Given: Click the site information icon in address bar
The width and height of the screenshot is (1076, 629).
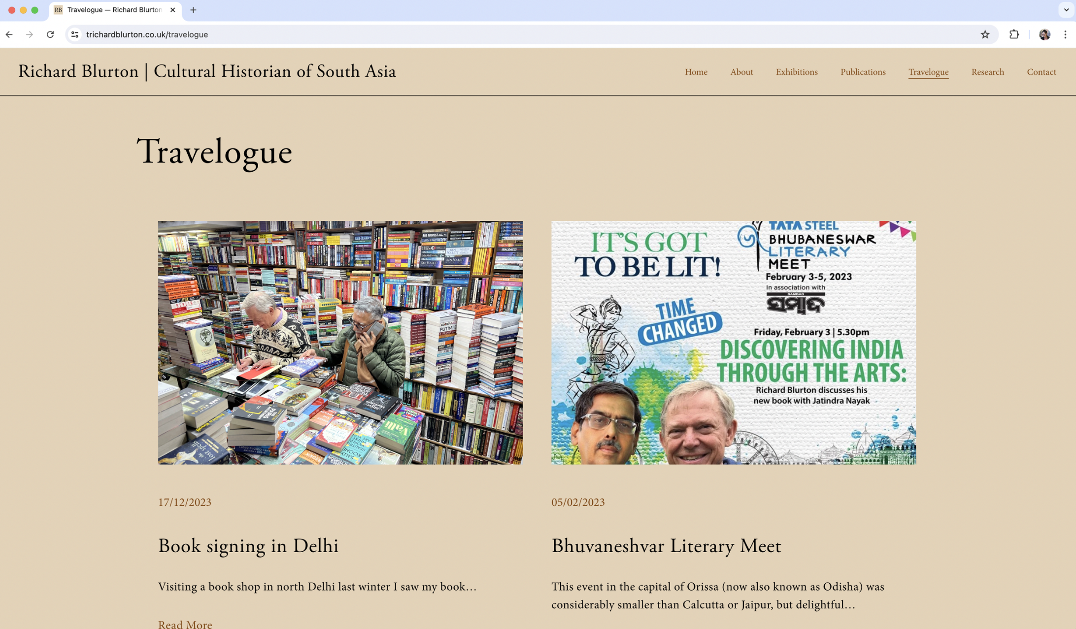Looking at the screenshot, I should point(74,34).
